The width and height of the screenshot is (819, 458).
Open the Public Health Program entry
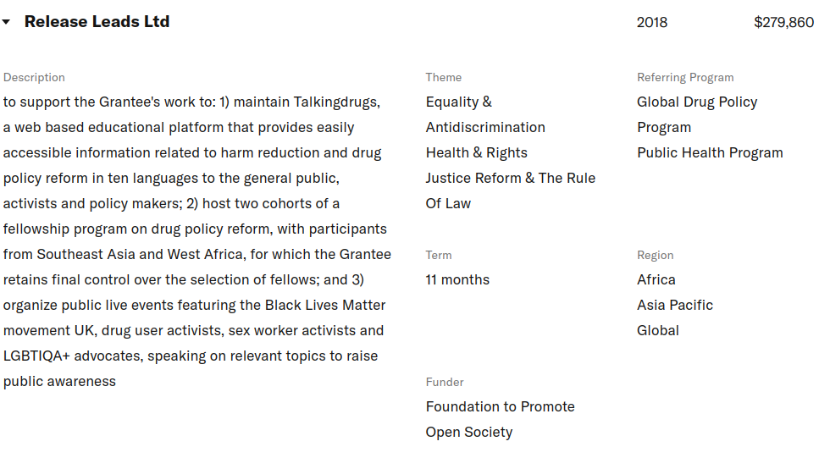point(710,152)
